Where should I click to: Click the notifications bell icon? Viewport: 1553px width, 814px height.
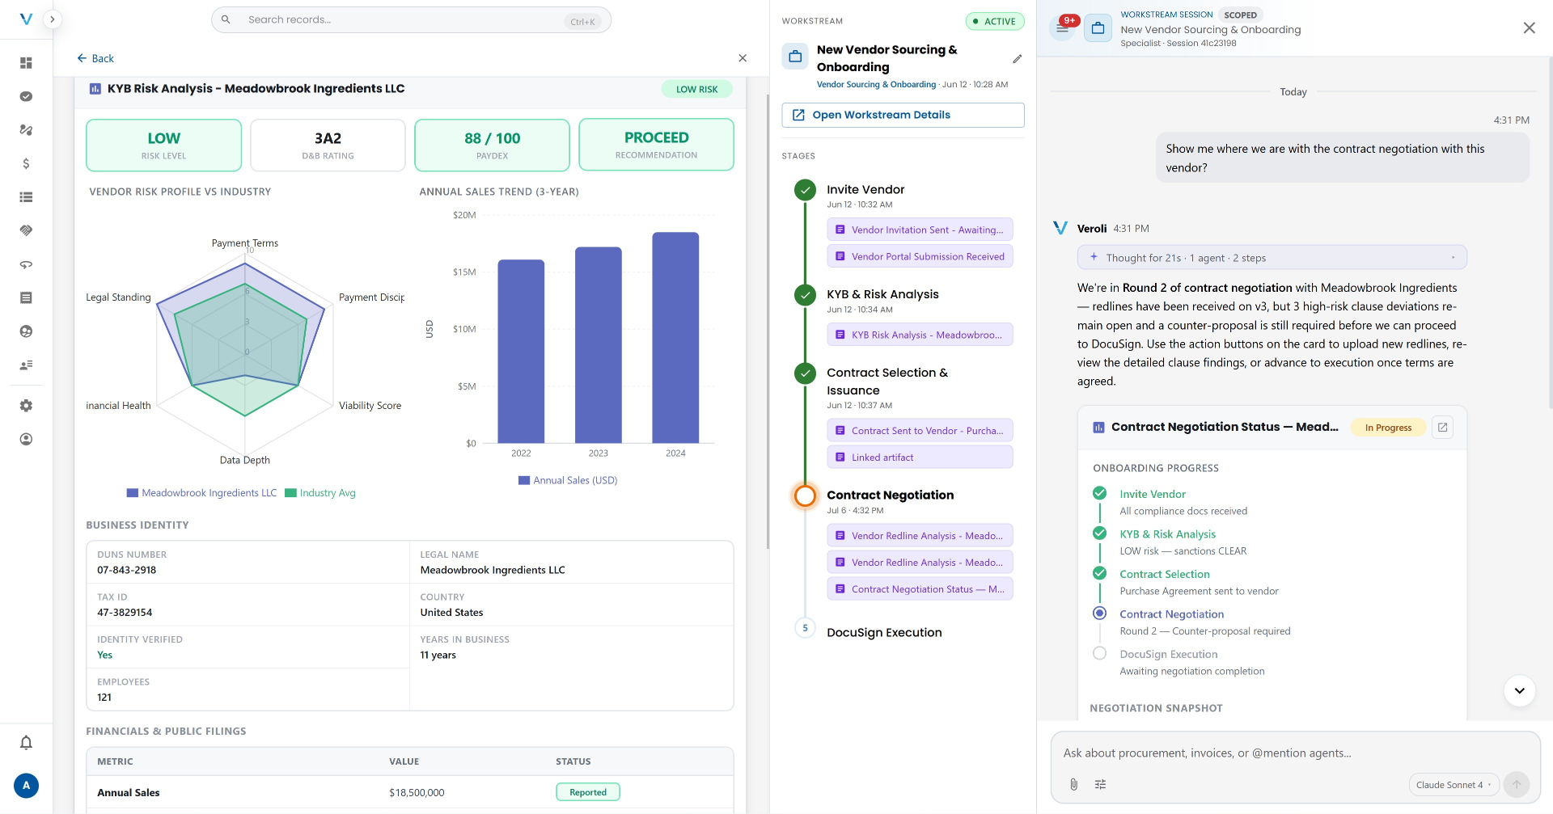(x=26, y=742)
